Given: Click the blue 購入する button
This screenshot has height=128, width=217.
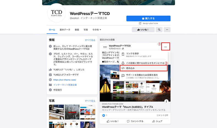Looking at the screenshot, I should point(148,18).
